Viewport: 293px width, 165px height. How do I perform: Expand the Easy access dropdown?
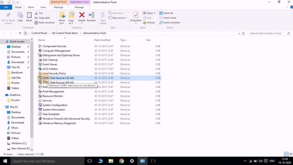(x=126, y=18)
